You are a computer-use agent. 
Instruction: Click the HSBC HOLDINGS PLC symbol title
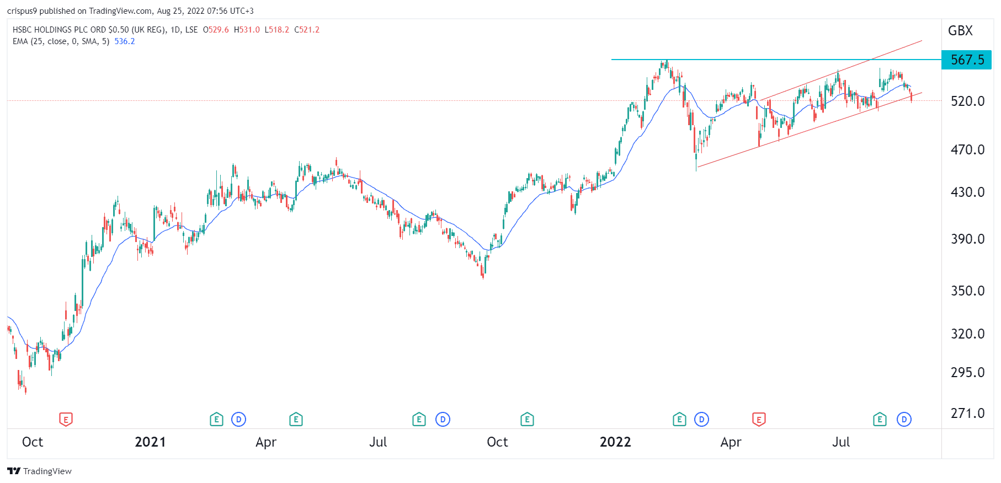point(89,30)
